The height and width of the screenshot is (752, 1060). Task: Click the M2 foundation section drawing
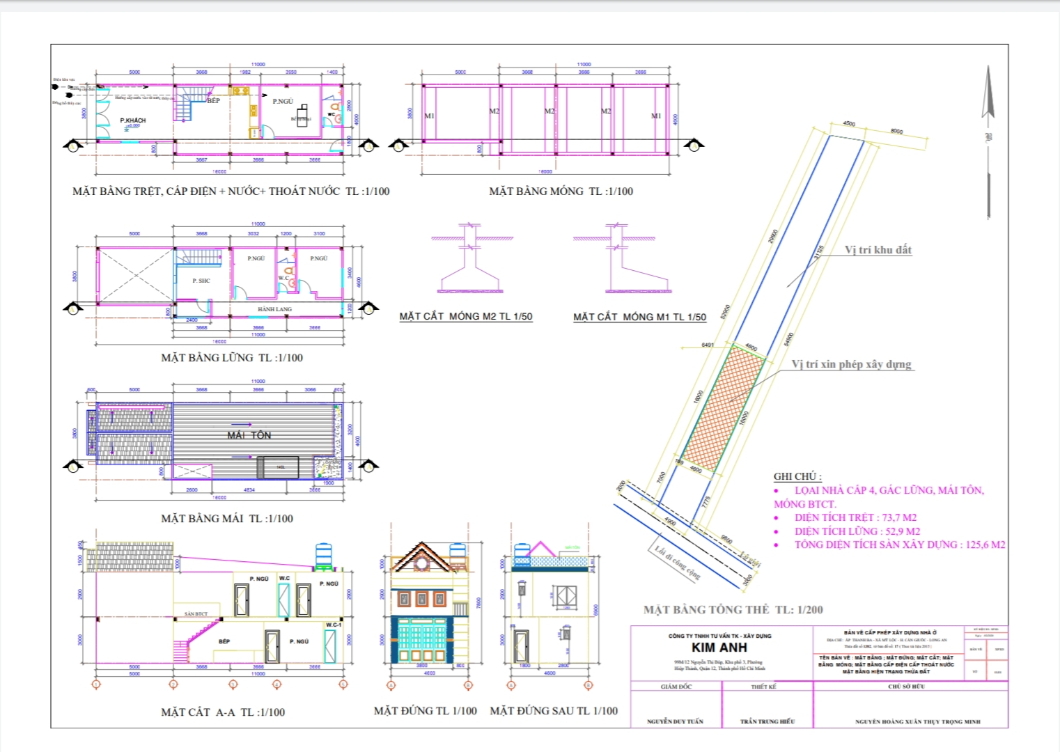471,260
